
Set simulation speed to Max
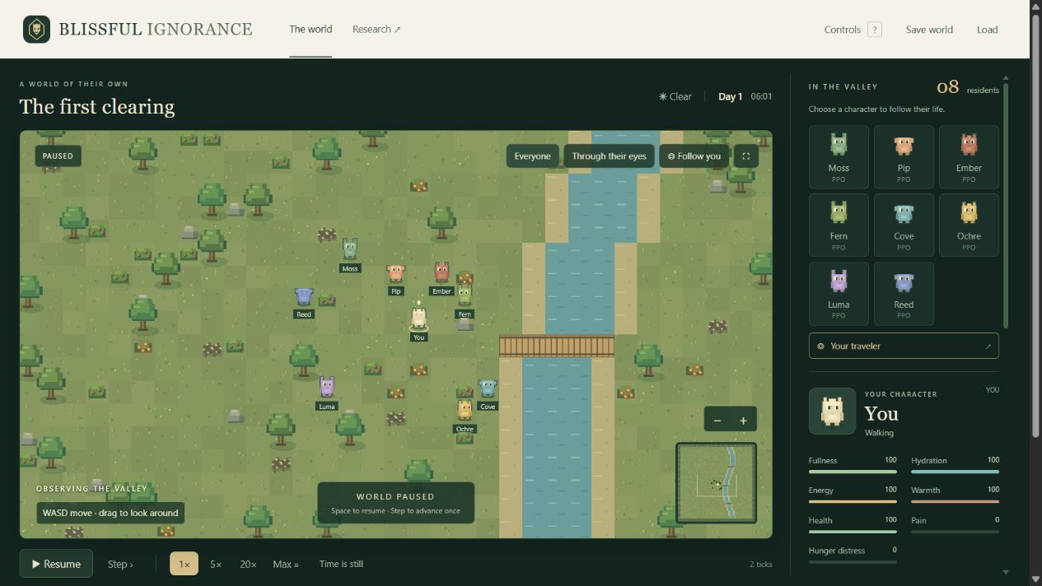click(x=286, y=564)
